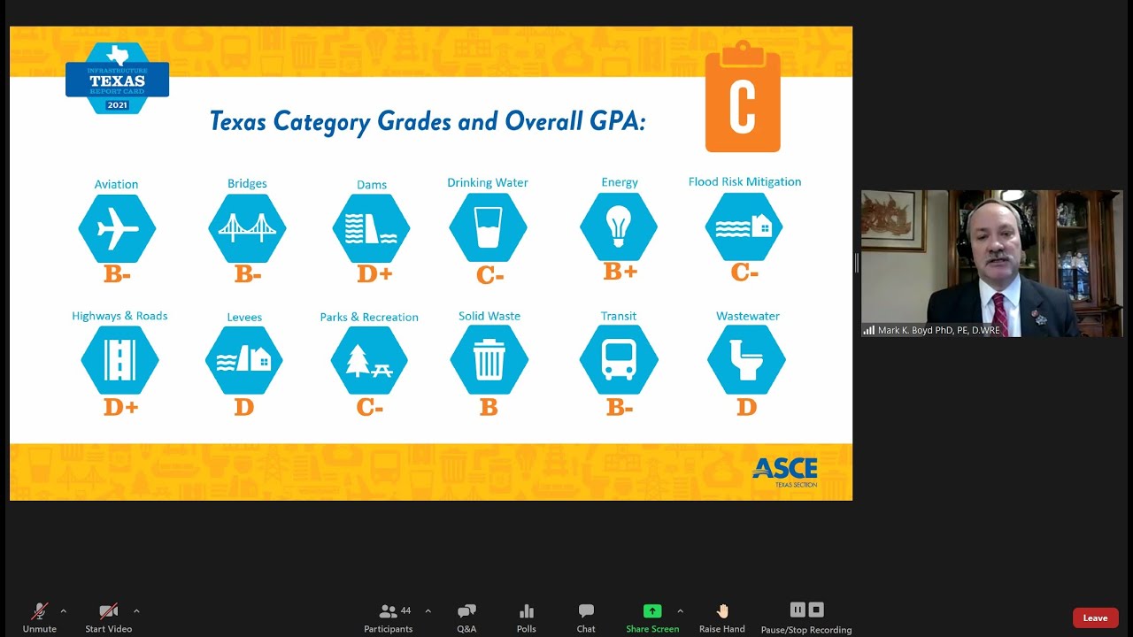
Task: Click the ASCE Texas Section logo
Action: [x=785, y=472]
